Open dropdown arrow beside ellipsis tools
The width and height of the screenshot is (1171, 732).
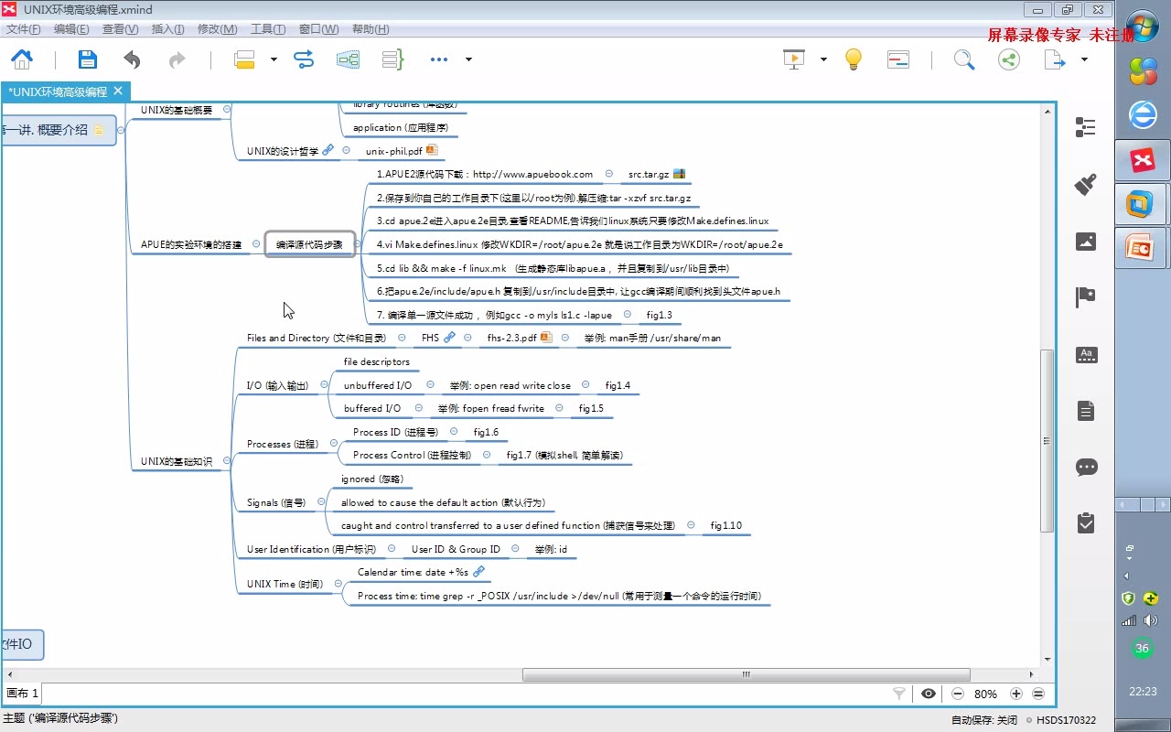pyautogui.click(x=468, y=59)
